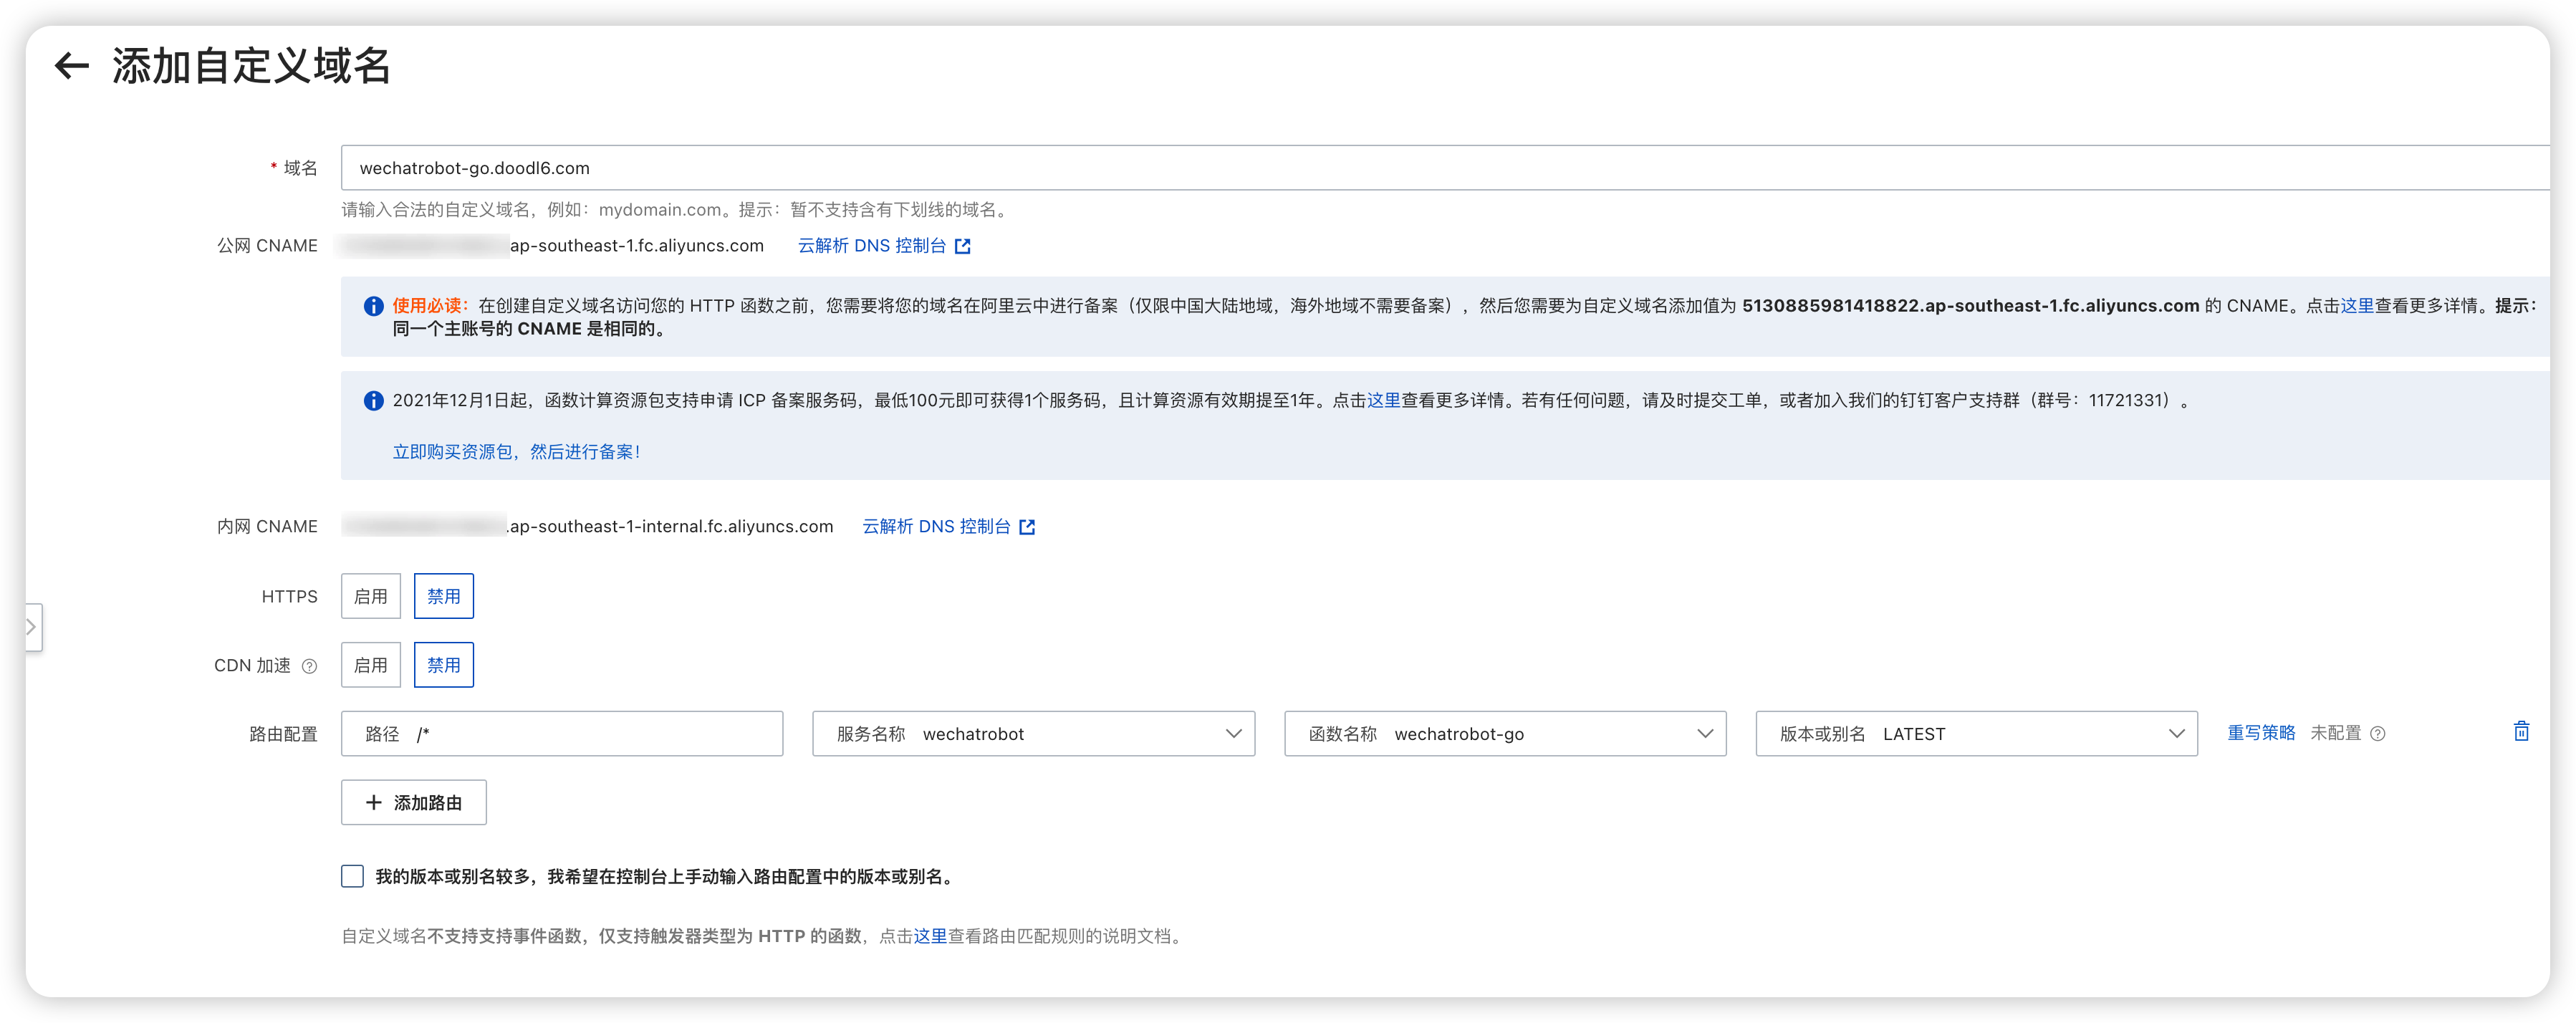The height and width of the screenshot is (1023, 2576).
Task: Check the manual version alias input checkbox
Action: 352,876
